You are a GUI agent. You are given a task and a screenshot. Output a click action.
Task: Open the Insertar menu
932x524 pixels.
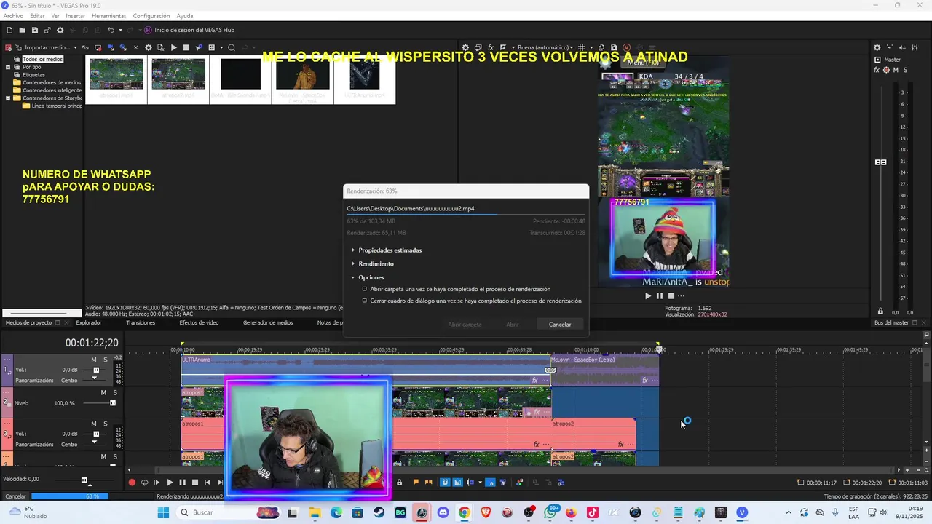click(x=75, y=15)
